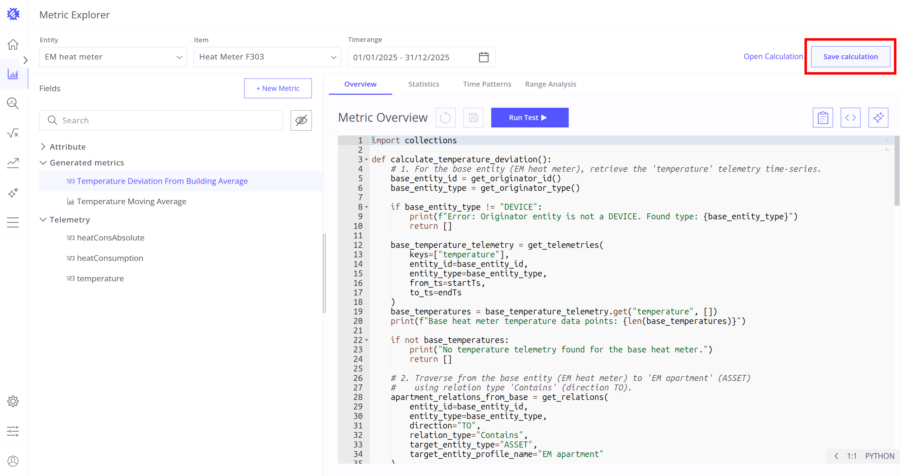Open the Entity dropdown EM heat meter
The image size is (901, 476).
(113, 57)
